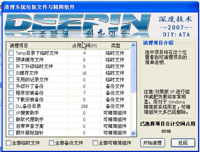Enable the IE缓存文件 checkbox

[x=11, y=73]
